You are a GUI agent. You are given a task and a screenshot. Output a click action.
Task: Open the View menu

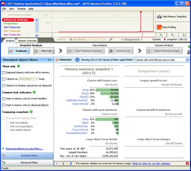tap(11, 9)
